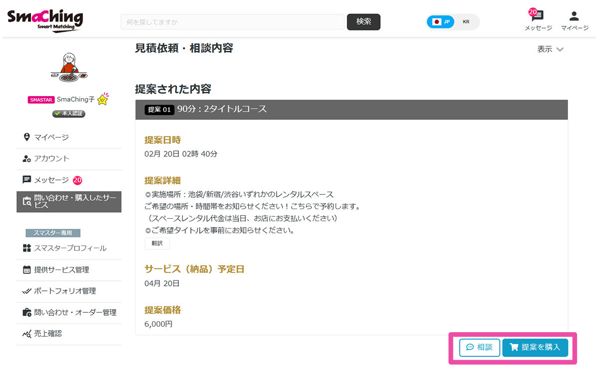Click the account gear icon in sidebar
Viewport: 598px width, 378px height.
coord(27,158)
